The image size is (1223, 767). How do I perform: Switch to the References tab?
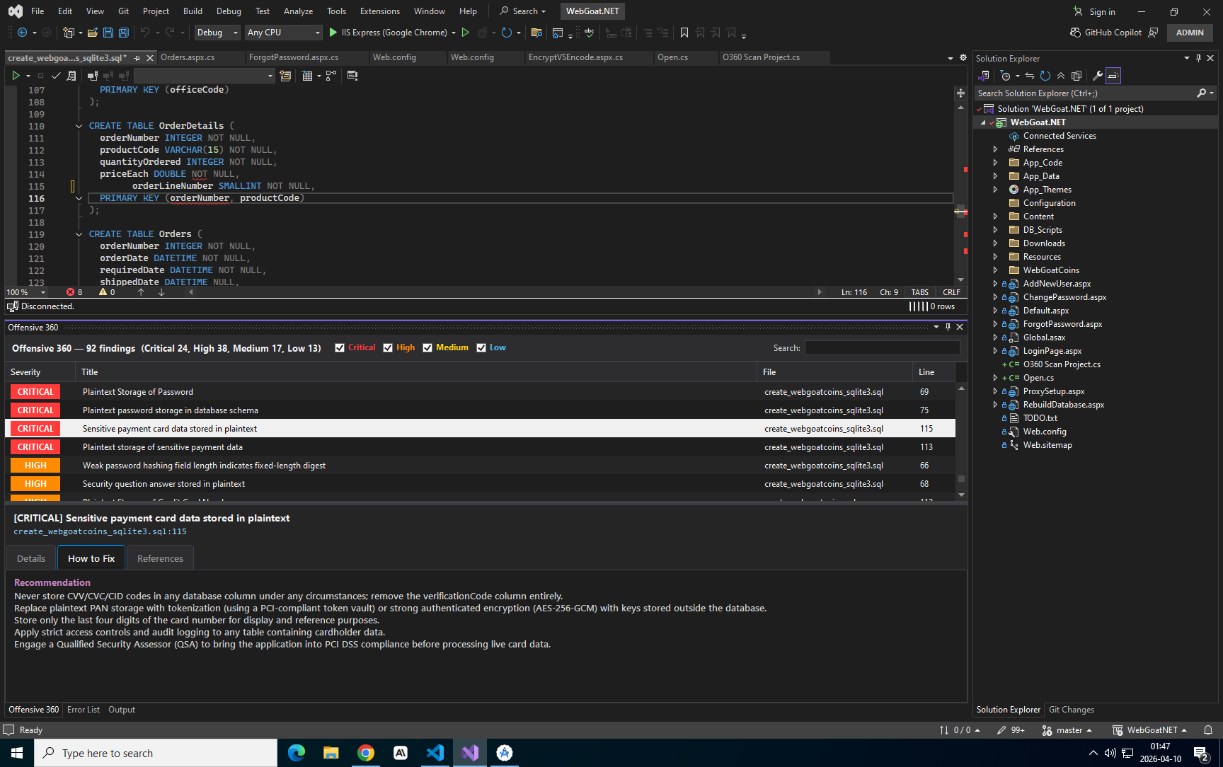pos(160,558)
